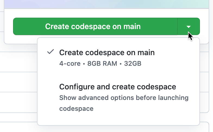Click the blank space below the description in the menu
The image size is (213, 132).
118,119
